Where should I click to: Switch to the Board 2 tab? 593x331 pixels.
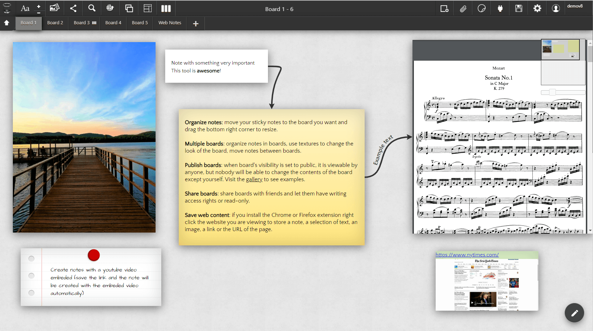click(55, 23)
